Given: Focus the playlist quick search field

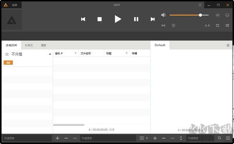Looking at the screenshot, I should tap(200, 138).
